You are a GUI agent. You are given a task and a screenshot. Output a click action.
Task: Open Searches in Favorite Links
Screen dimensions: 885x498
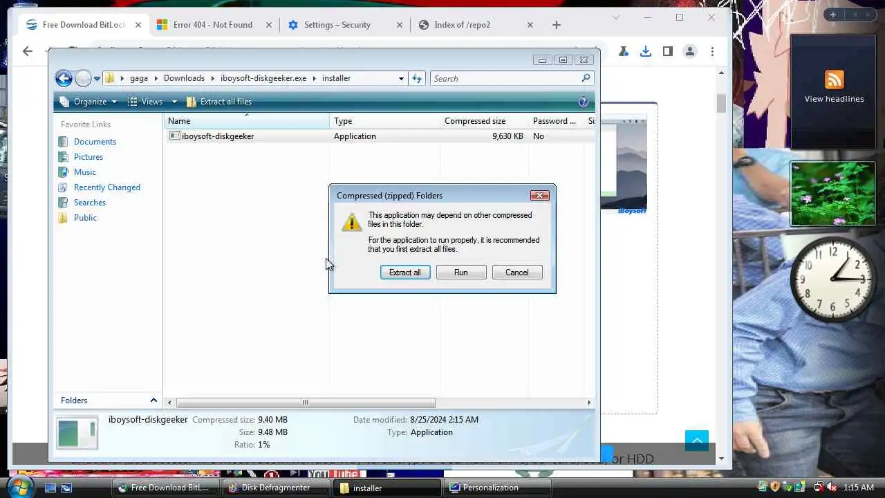pyautogui.click(x=90, y=203)
